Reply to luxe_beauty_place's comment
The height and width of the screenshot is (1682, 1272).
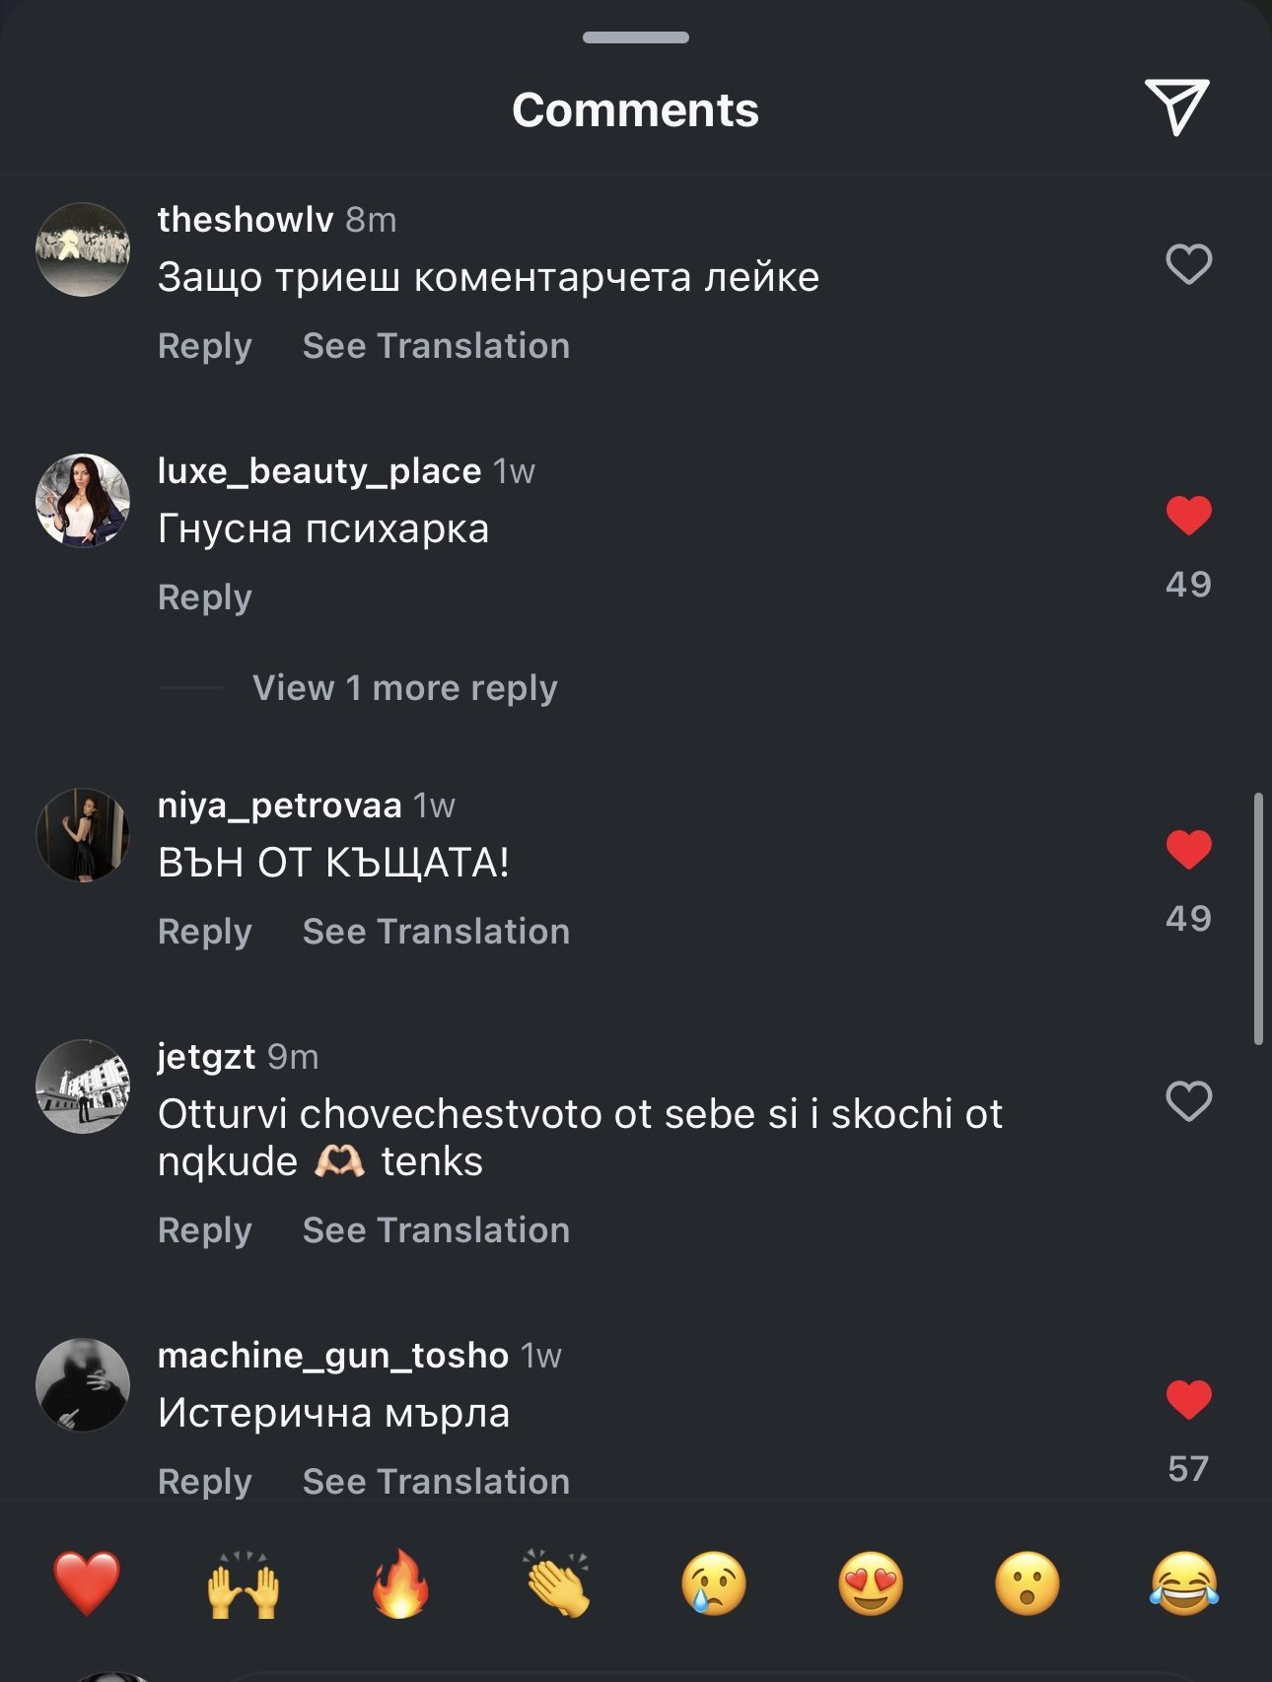click(x=205, y=597)
